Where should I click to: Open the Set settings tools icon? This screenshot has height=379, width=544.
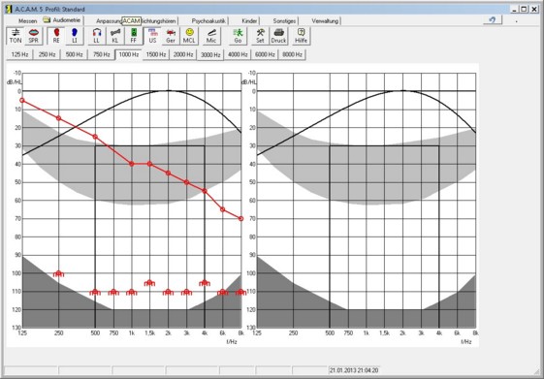pos(260,36)
